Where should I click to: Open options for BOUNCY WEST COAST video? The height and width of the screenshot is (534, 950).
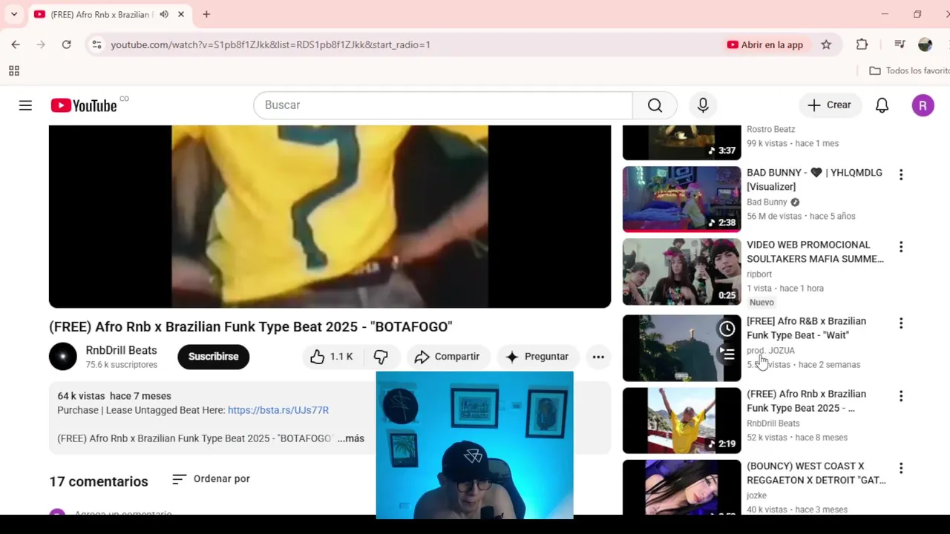pyautogui.click(x=901, y=469)
